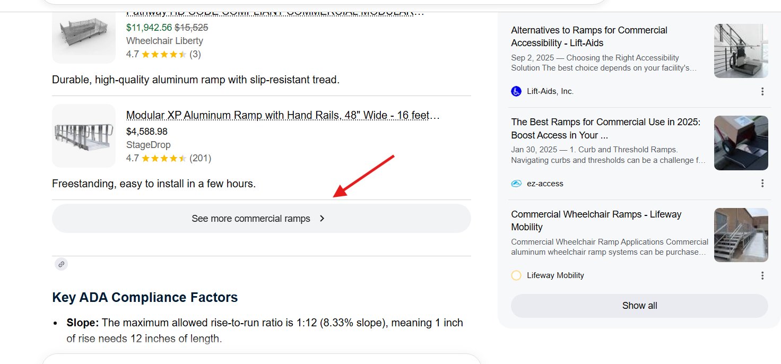Open Modular XP Aluminum Ramp with Hand Rails link
The height and width of the screenshot is (364, 781).
coord(283,115)
